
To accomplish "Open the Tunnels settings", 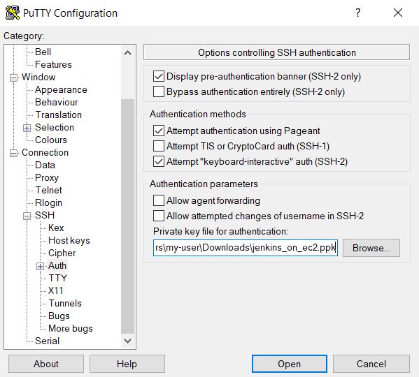I will point(65,303).
